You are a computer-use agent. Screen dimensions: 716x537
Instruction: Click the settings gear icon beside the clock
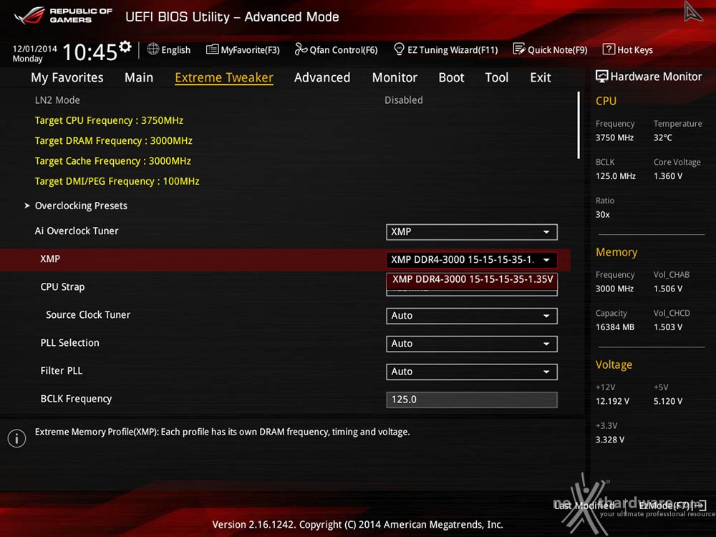tap(125, 47)
